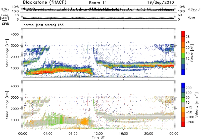Click the red bottom of velocity colorbar

(x=183, y=124)
